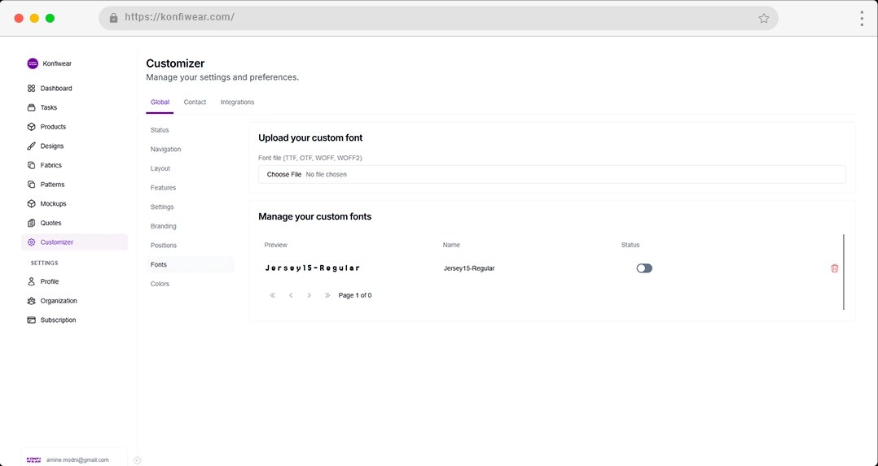Click the Tasks sidebar icon
The height and width of the screenshot is (466, 878).
pos(31,107)
